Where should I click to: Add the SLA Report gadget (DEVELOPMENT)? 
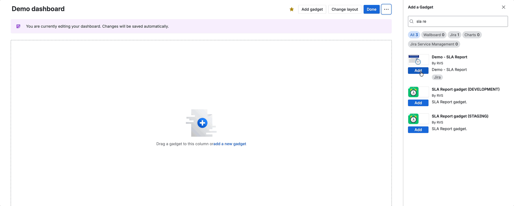[418, 103]
